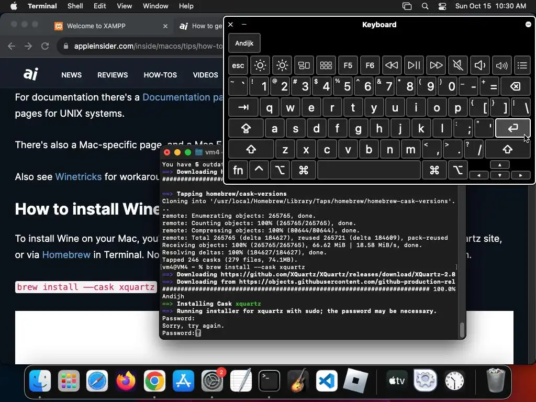The image size is (536, 402).
Task: Open Launchpad from the Dock
Action: point(69,381)
